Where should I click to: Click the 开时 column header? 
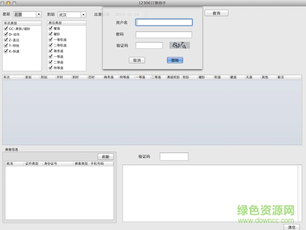[x=63, y=77]
